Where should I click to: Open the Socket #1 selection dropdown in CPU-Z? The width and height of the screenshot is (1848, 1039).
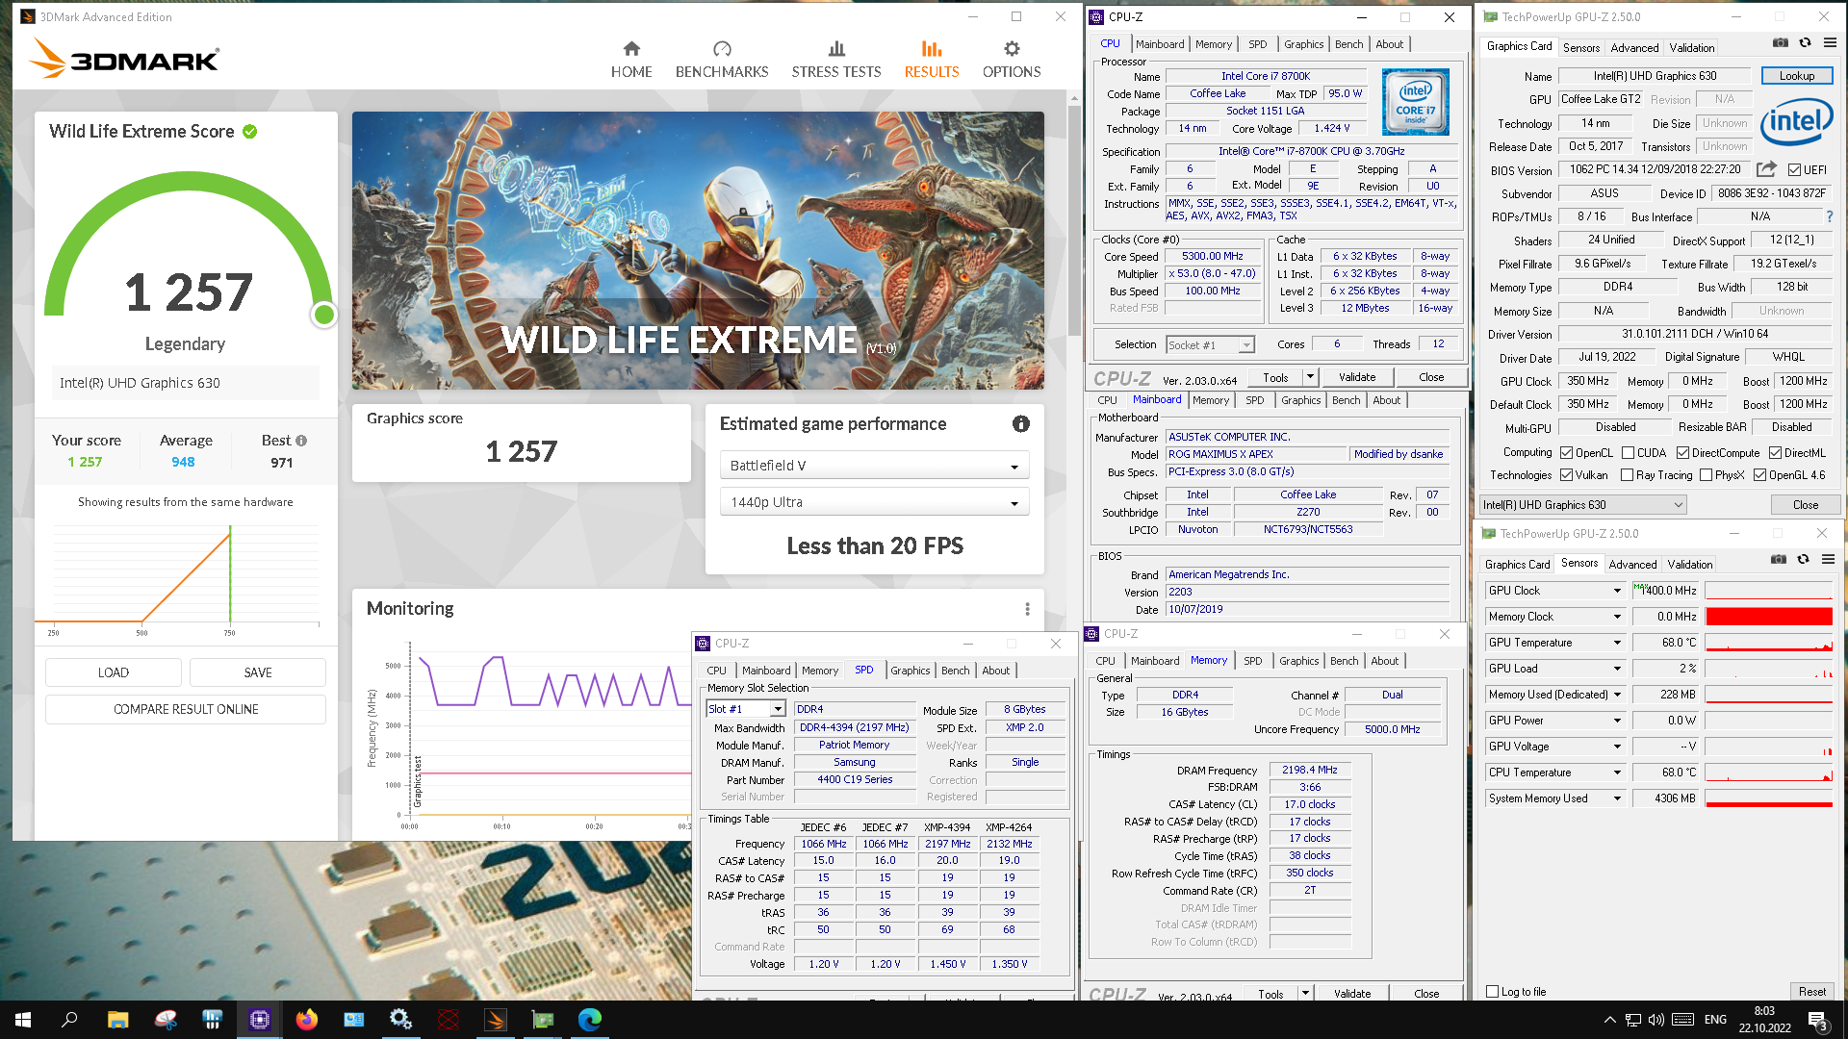[1211, 344]
